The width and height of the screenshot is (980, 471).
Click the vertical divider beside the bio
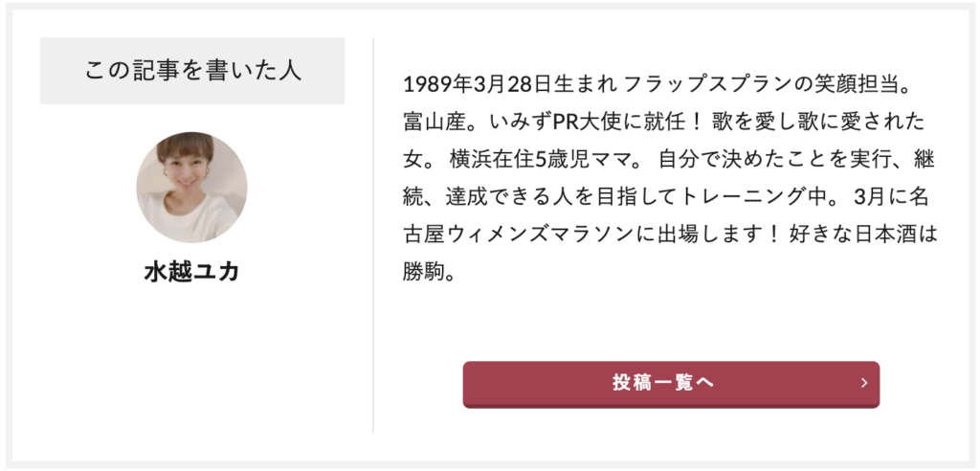point(373,235)
